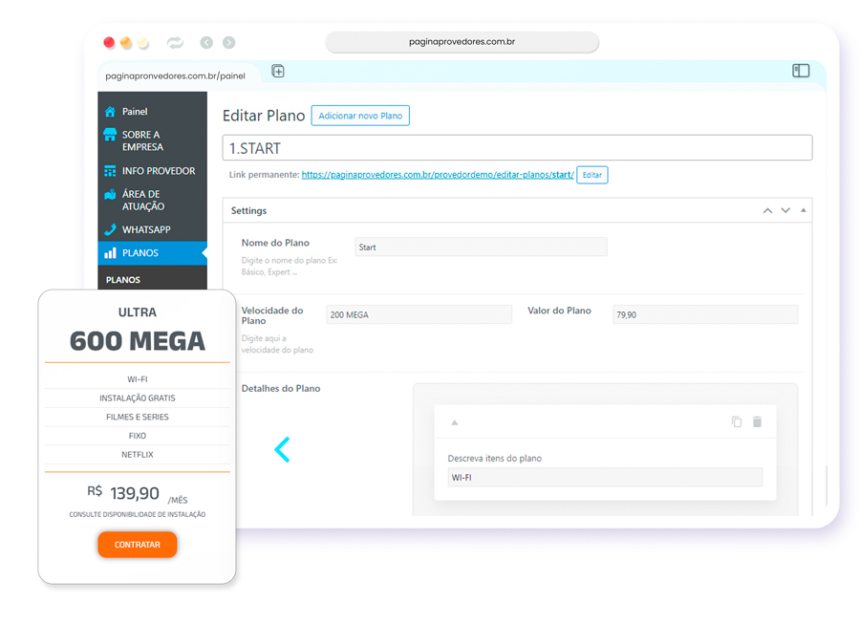The image size is (860, 624).
Task: Click the Detalhes do Plano label
Action: pyautogui.click(x=281, y=388)
